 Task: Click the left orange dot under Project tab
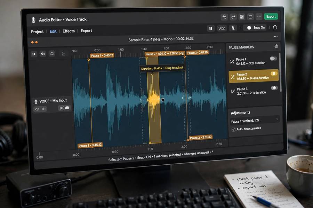coord(32,42)
